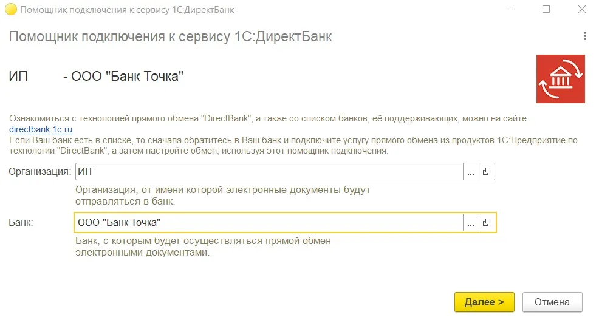Open the Организация record with its open icon
599x320 pixels.
pyautogui.click(x=487, y=172)
